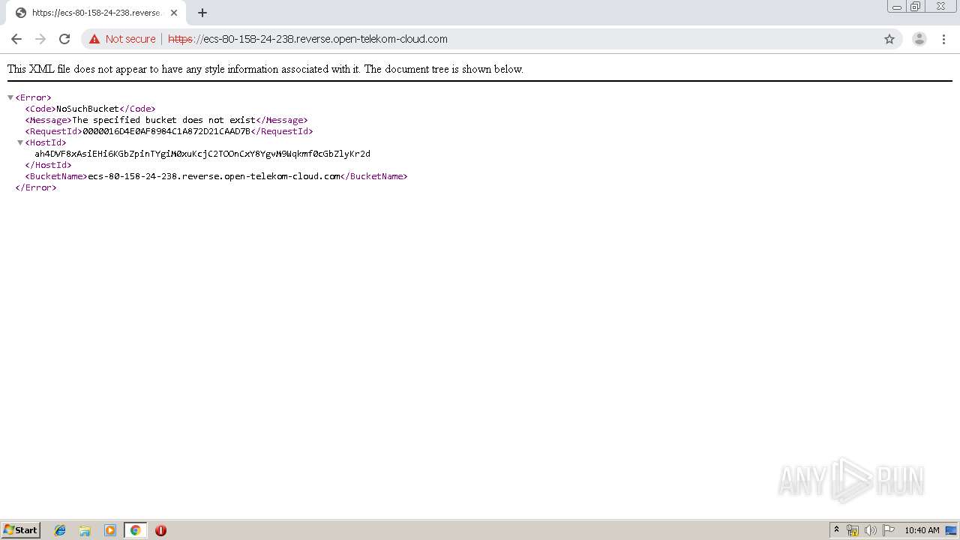Minimize the Chrome window
Screen dimensions: 960x540
point(897,7)
